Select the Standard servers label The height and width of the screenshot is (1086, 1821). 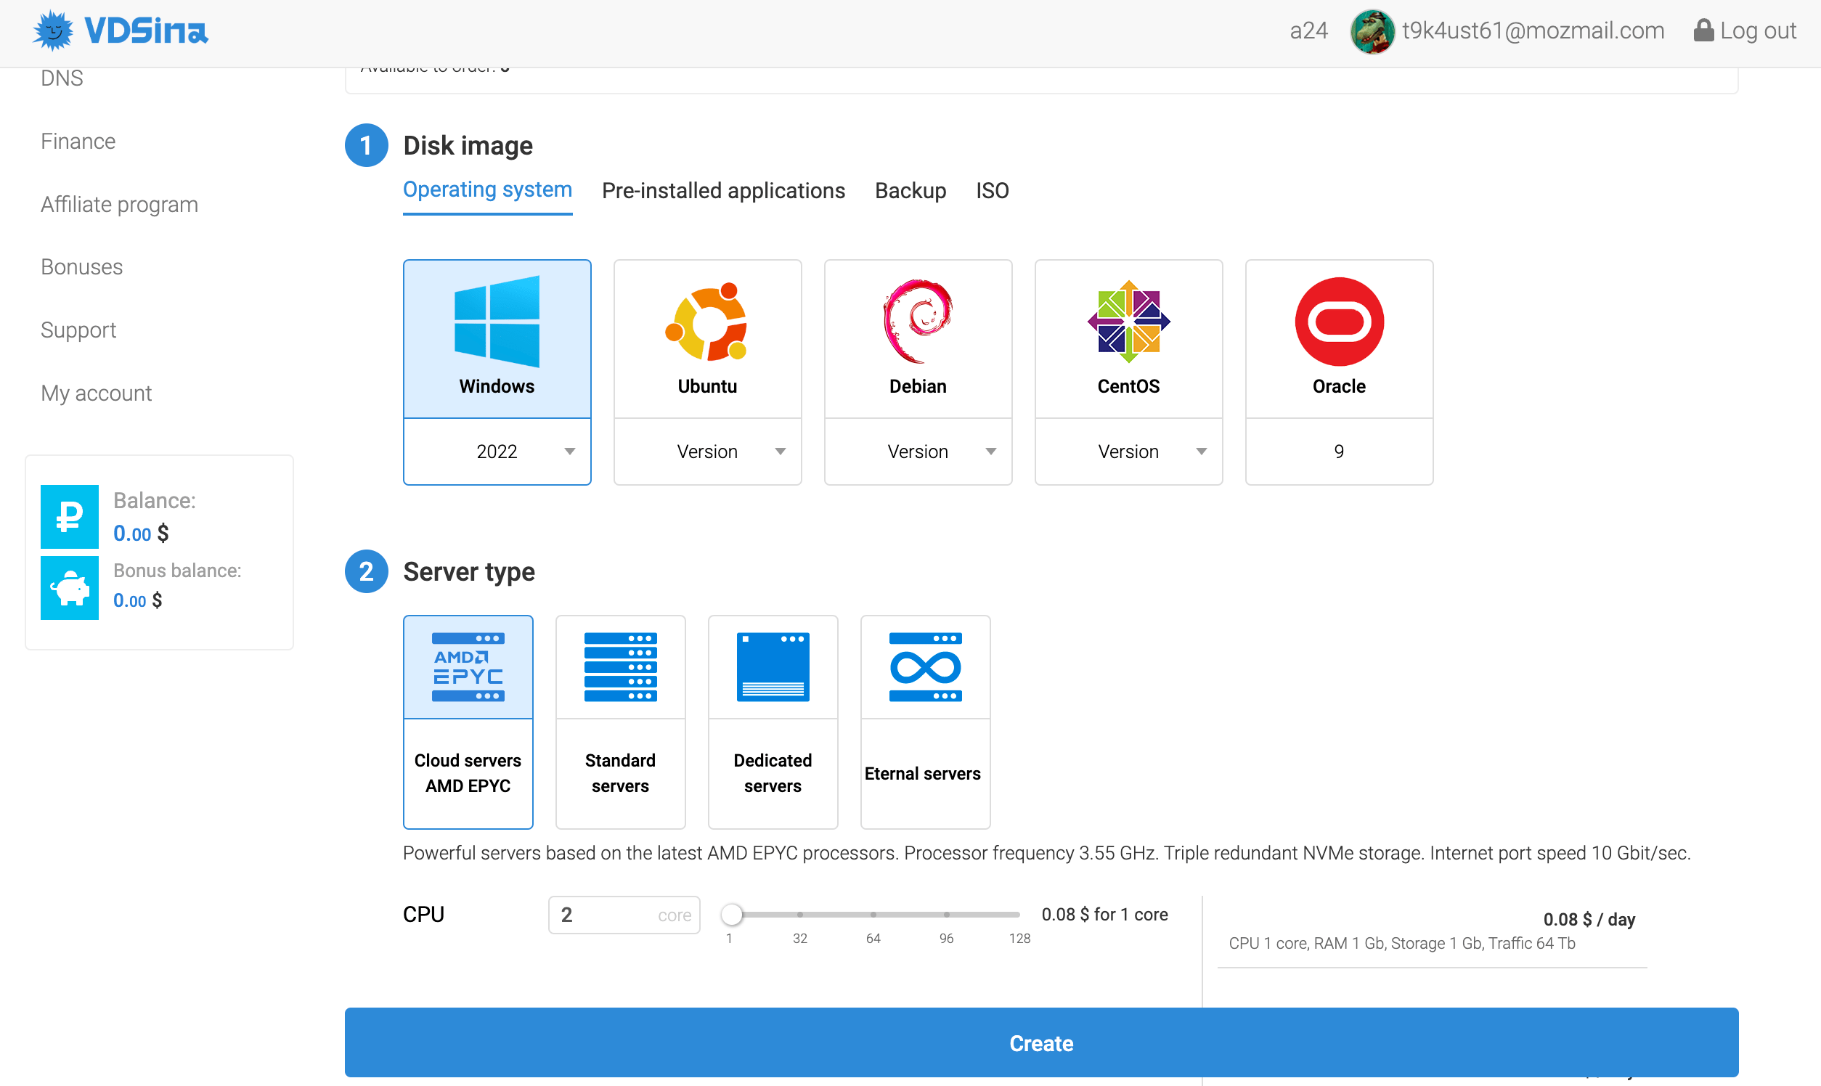click(620, 773)
